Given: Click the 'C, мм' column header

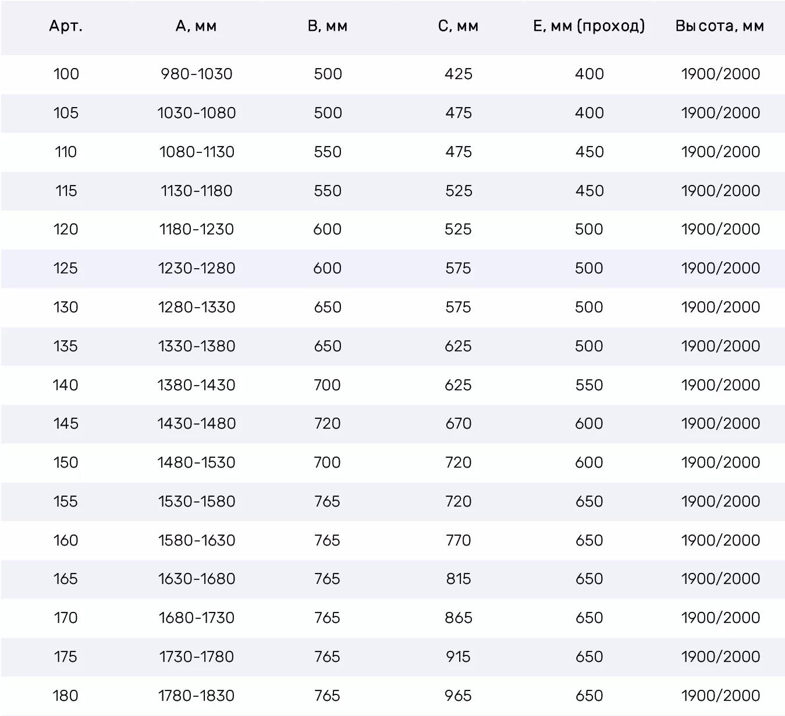Looking at the screenshot, I should [458, 26].
